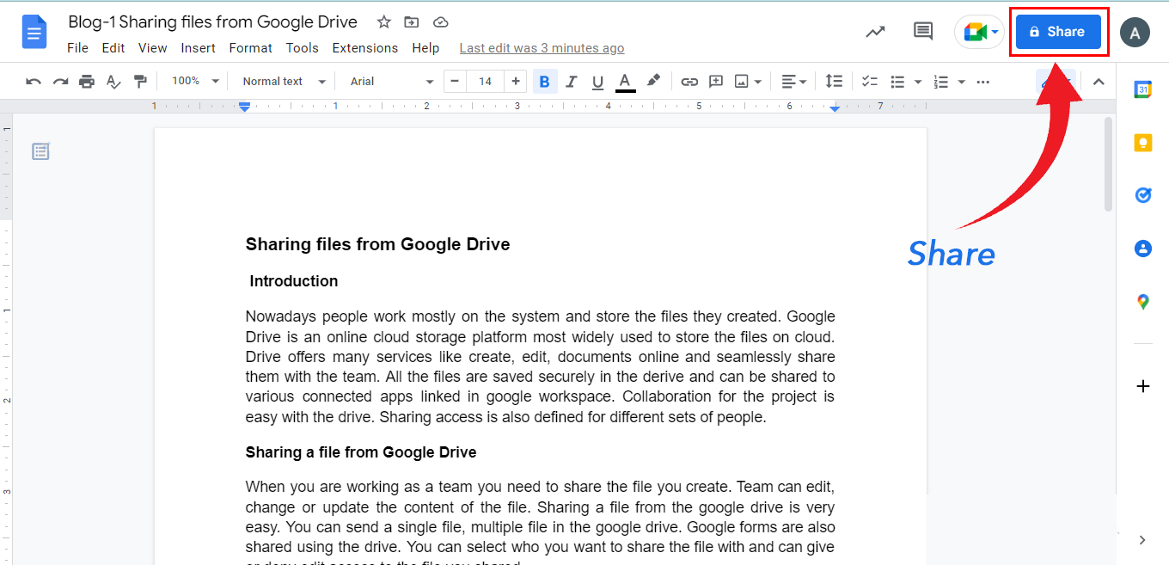Increase font size with plus button

click(x=516, y=82)
